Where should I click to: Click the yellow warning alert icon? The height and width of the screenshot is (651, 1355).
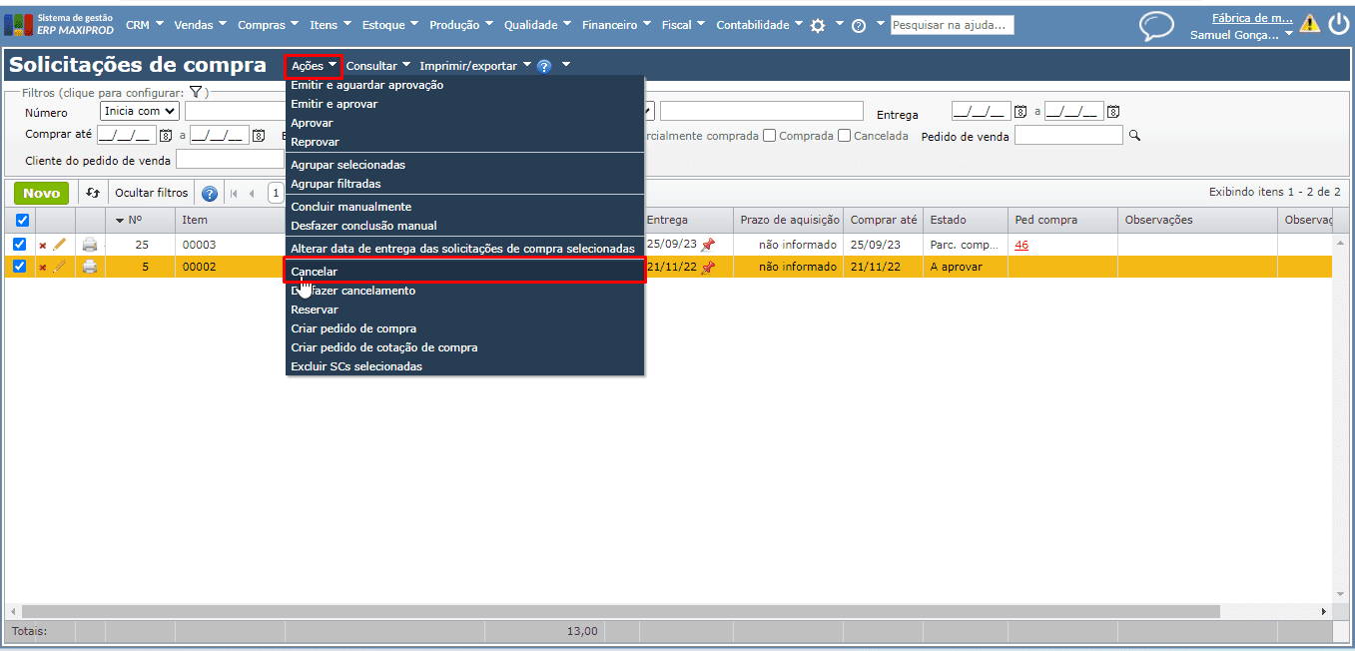1309,24
